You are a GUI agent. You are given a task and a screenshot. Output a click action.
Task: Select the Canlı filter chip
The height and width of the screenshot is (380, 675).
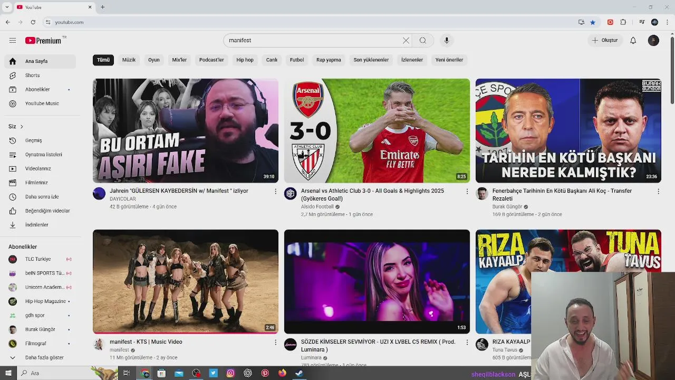272,60
